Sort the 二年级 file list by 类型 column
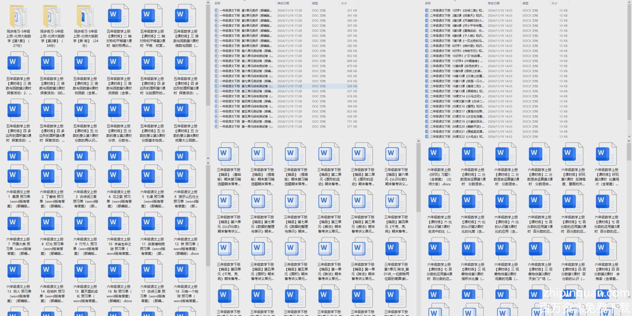632x316 pixels. click(x=525, y=3)
